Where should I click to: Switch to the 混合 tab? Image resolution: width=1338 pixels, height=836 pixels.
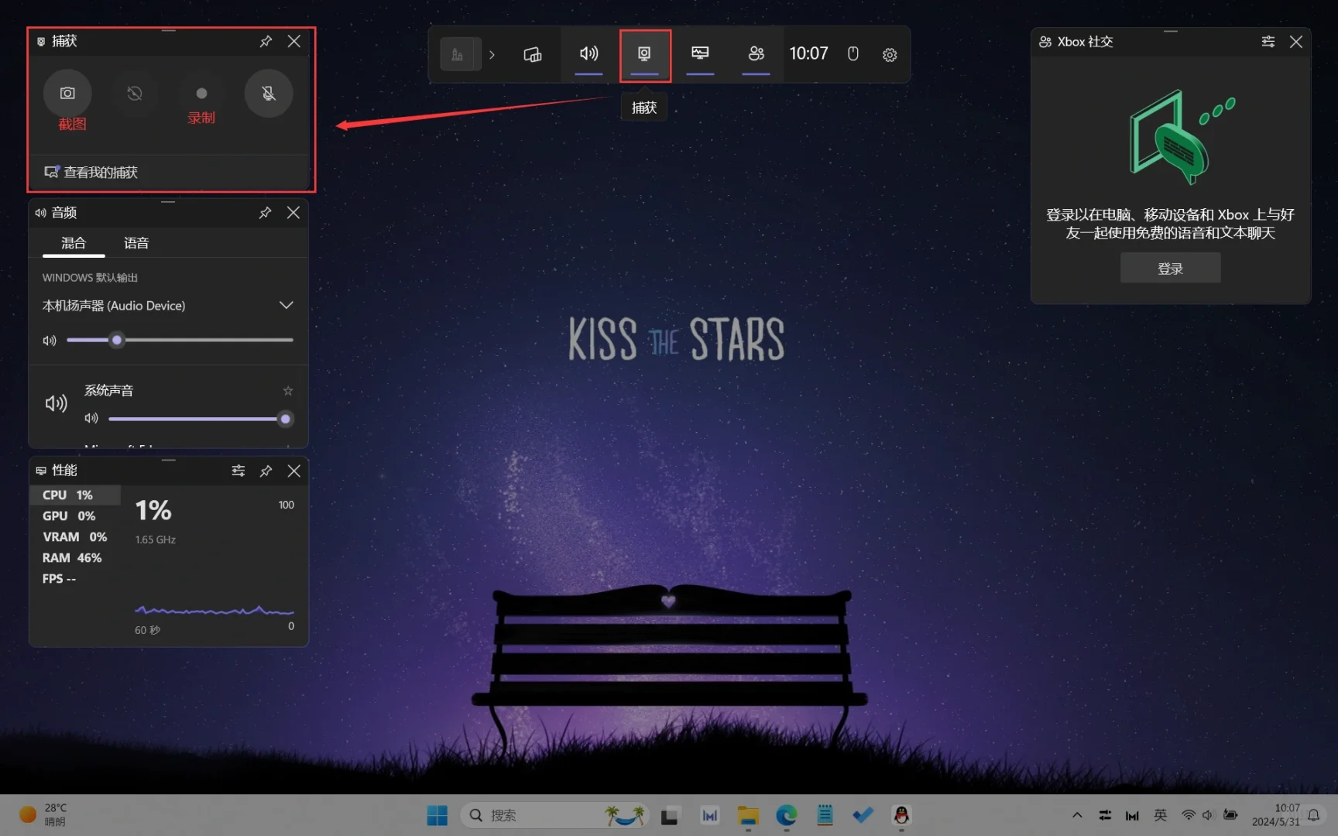pos(74,243)
